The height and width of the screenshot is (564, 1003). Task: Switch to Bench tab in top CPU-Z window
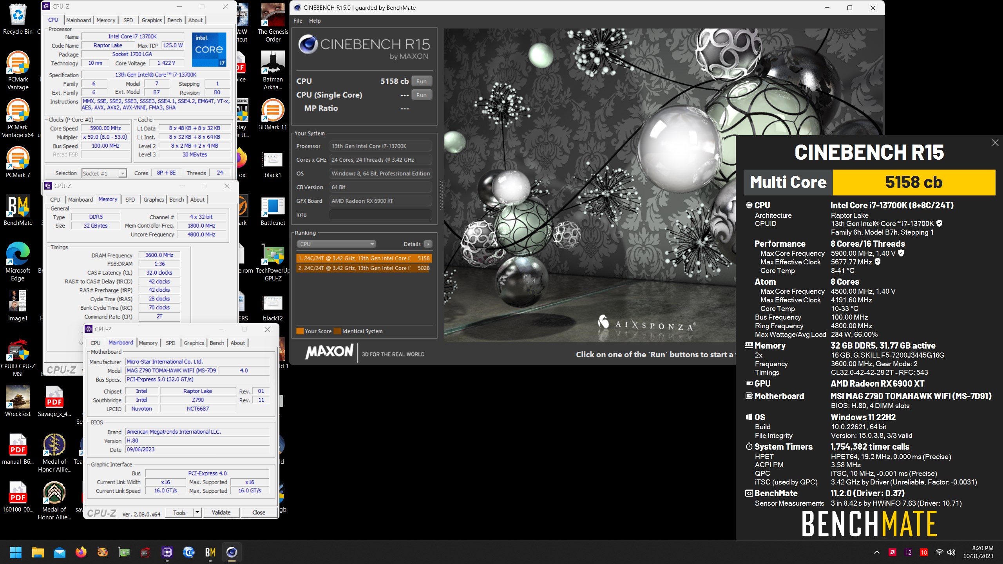click(174, 20)
